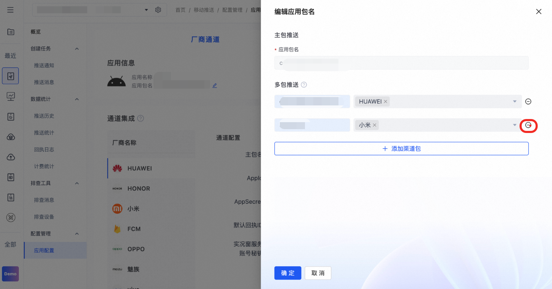
Task: Open the settings gear next to app selector
Action: (158, 10)
